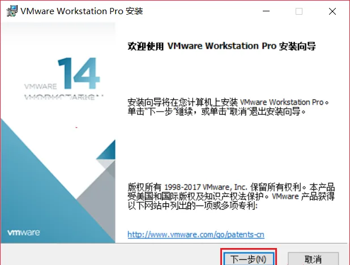Open the vmware.com patents-cn link
Screen dimensions: 350x265
tap(196, 234)
